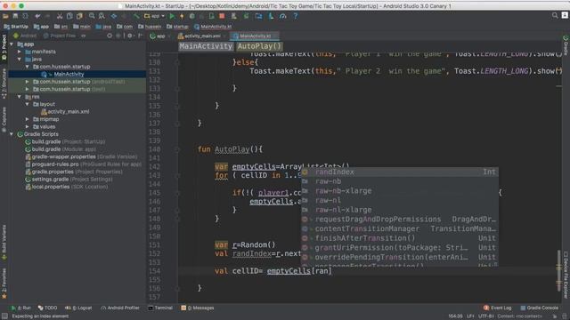Click the project panel settings gear icon

point(130,36)
